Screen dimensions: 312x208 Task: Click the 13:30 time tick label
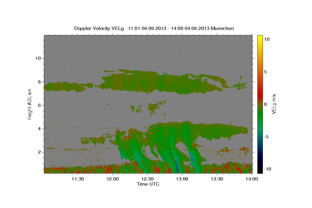(217, 179)
